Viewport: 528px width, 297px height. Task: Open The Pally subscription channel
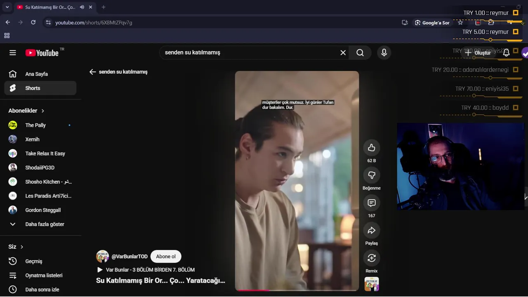click(40, 125)
